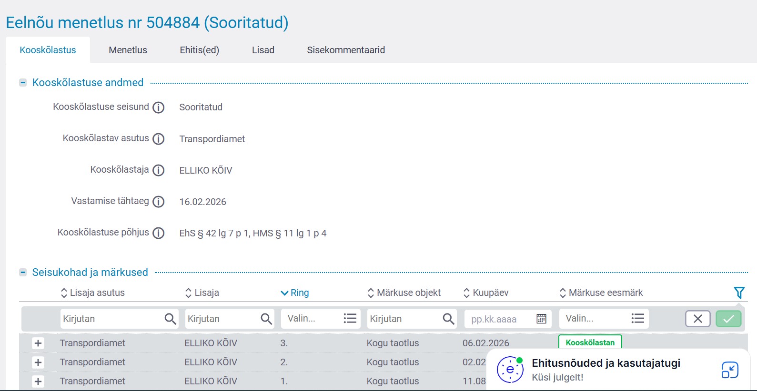Collapse the Kooskõlastuse andmed section
Viewport: 757px width, 391px height.
tap(23, 83)
